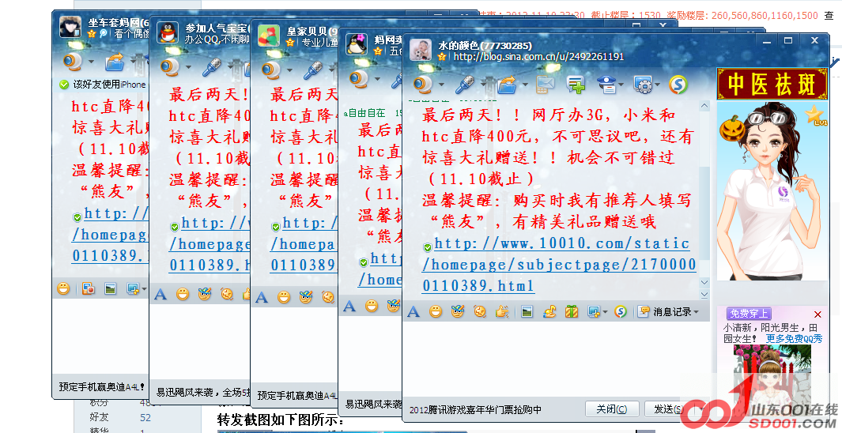Image resolution: width=842 pixels, height=433 pixels.
Task: Expand the remote desktop dropdown arrow
Action: pyautogui.click(x=657, y=85)
